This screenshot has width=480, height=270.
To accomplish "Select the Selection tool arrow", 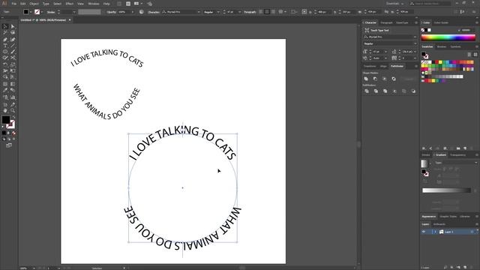I will coord(5,27).
